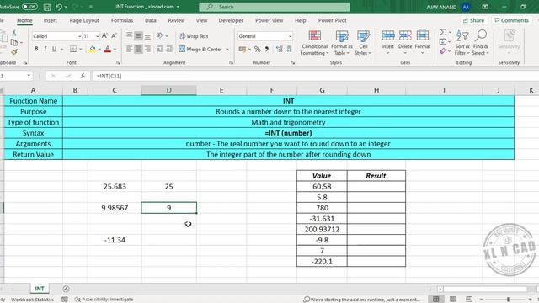Decrease font size
The width and height of the screenshot is (539, 303).
point(115,35)
